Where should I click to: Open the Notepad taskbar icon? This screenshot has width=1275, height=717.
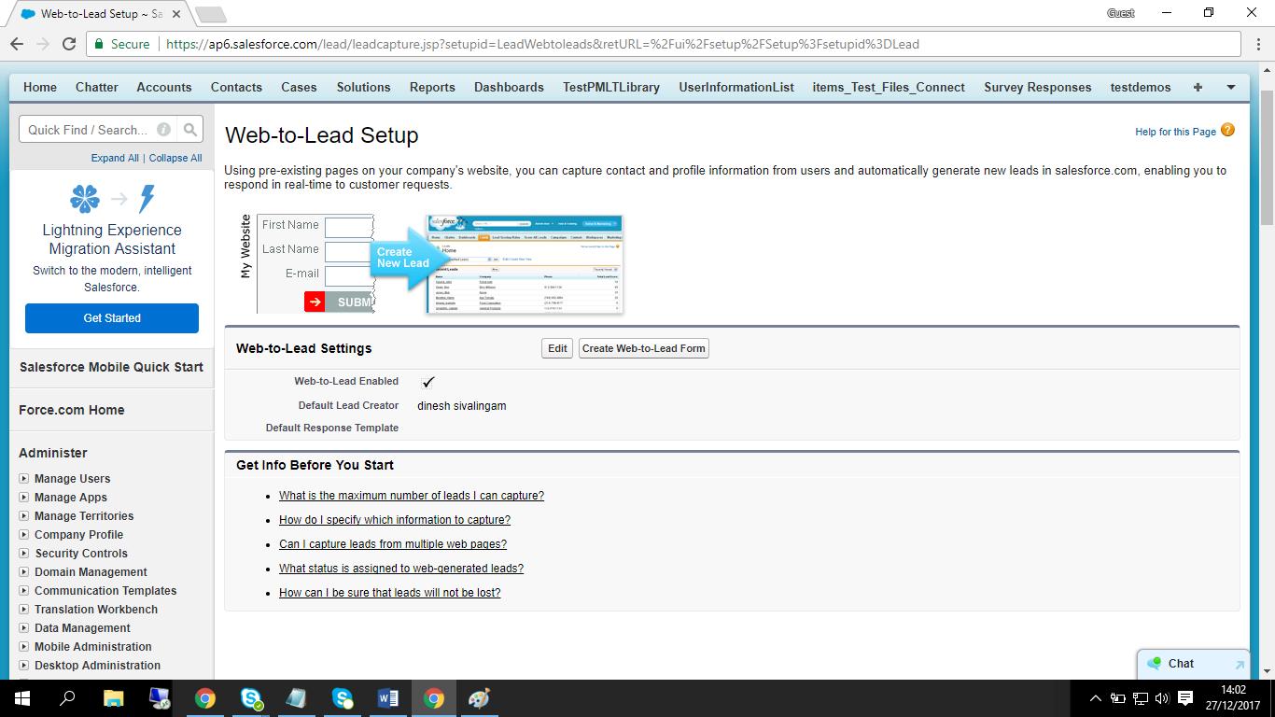point(296,698)
